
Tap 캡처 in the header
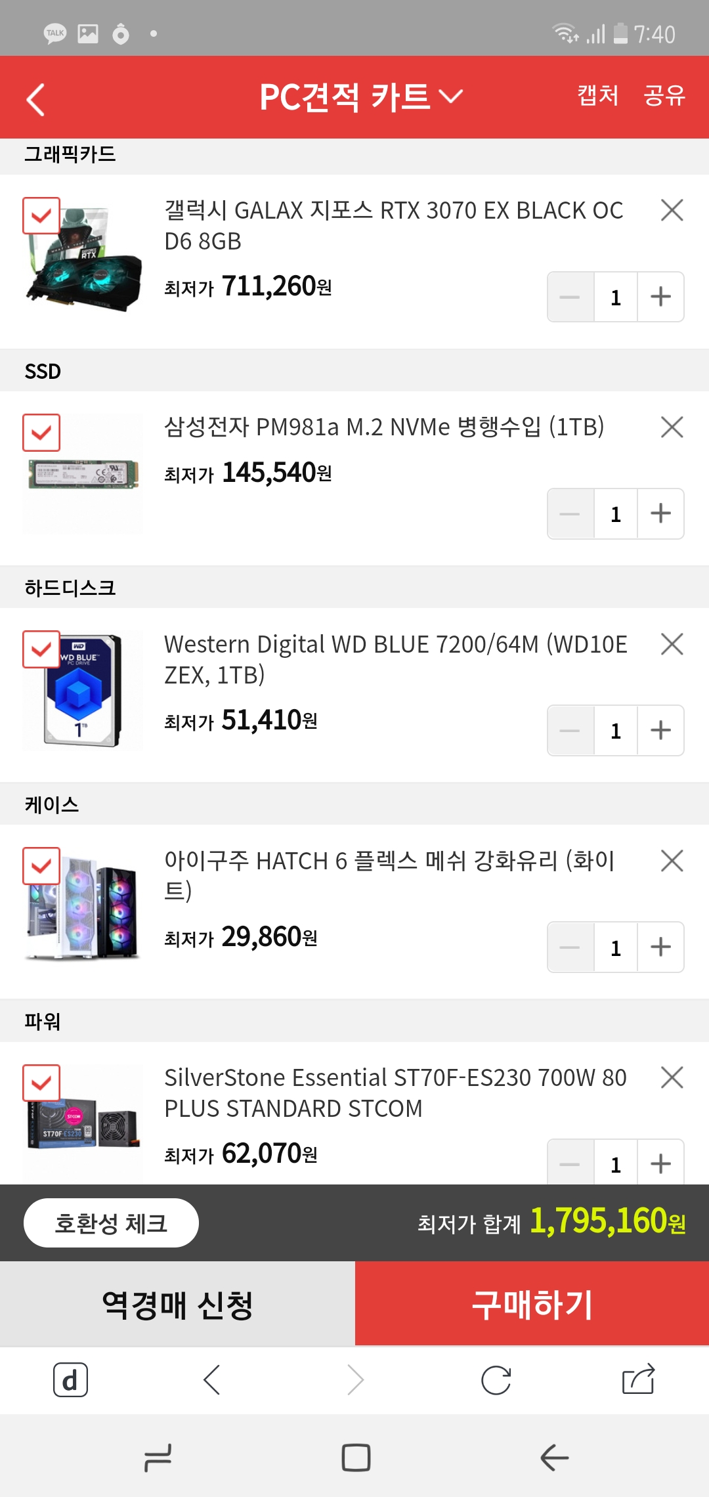(x=597, y=96)
